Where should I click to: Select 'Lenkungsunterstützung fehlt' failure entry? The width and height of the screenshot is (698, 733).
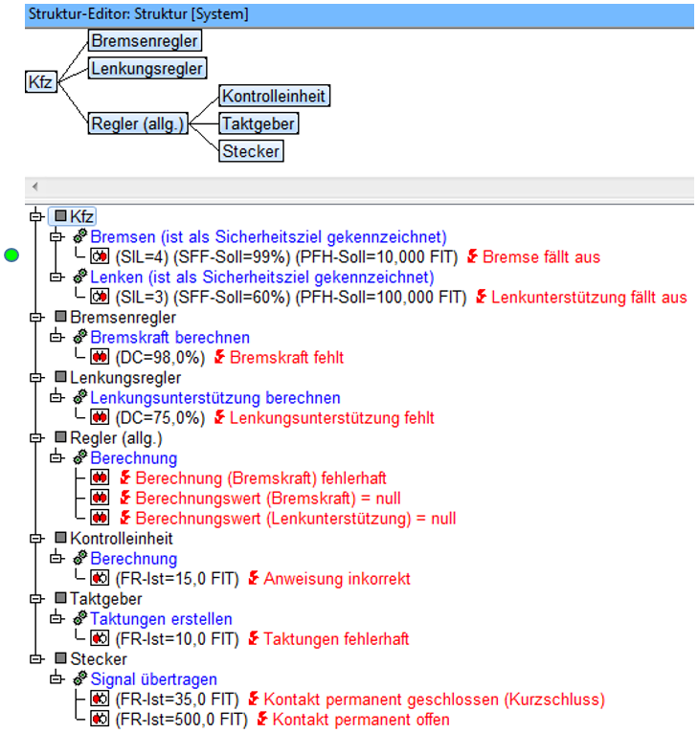pyautogui.click(x=331, y=418)
